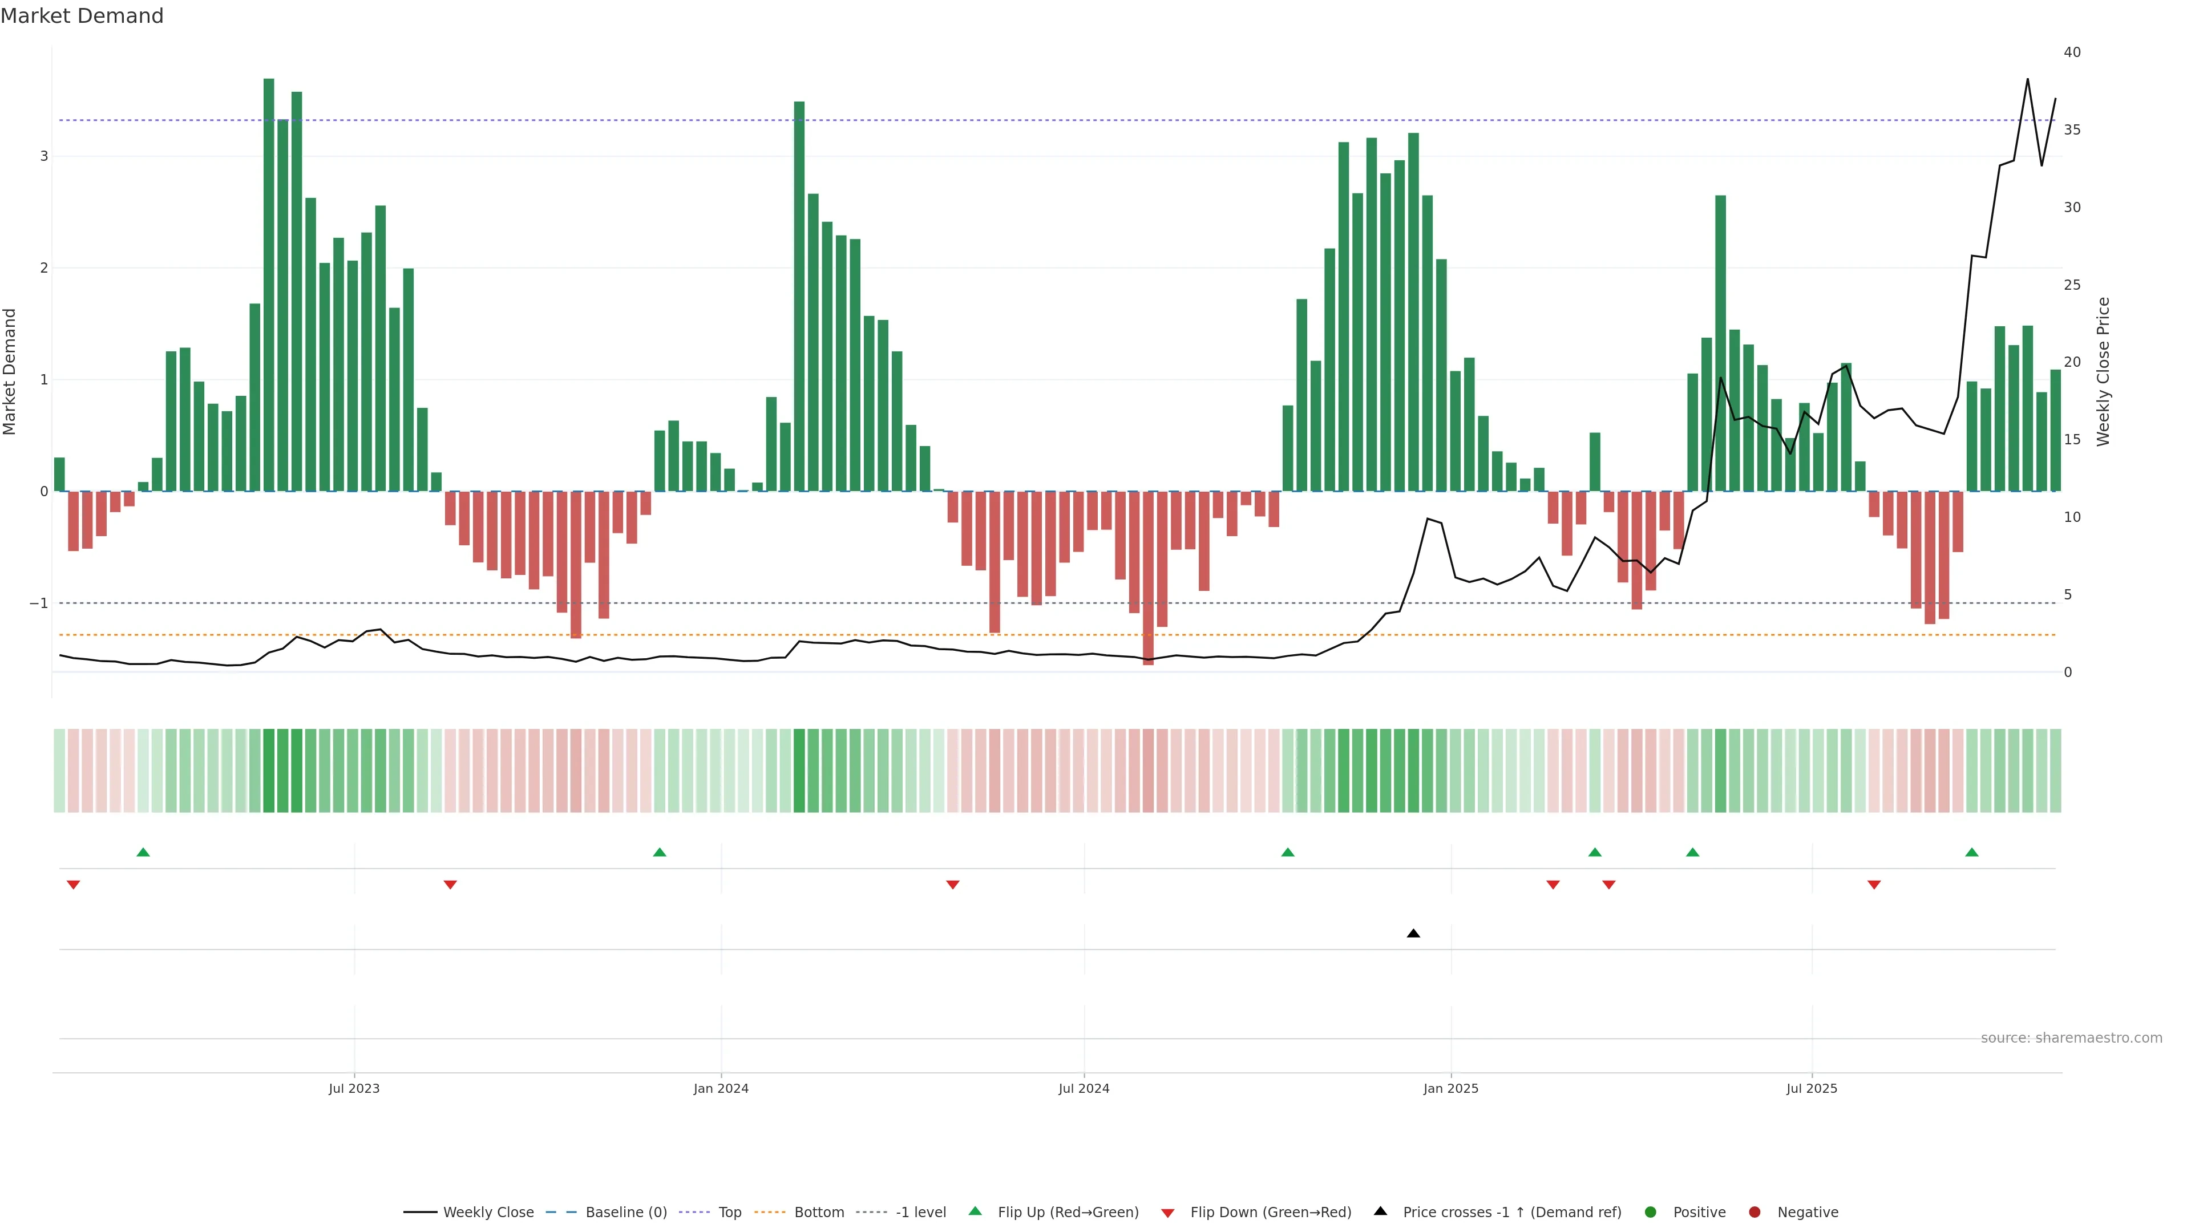This screenshot has height=1232, width=2191.
Task: Toggle the Top dotted-line legend entry
Action: (x=729, y=1213)
